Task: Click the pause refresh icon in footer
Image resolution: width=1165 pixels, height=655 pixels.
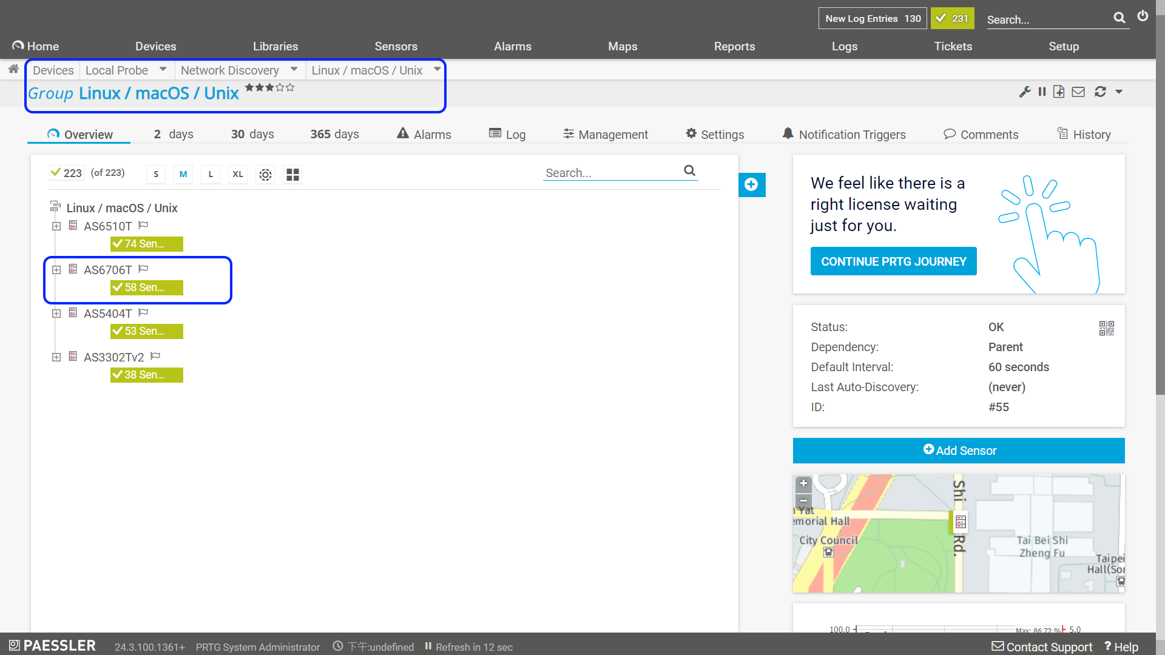Action: (x=428, y=647)
